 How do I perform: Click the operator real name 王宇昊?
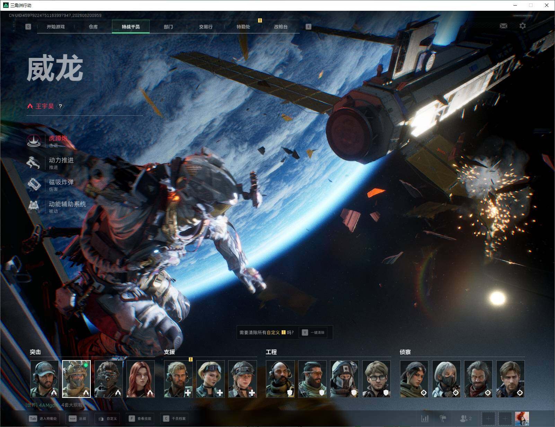click(45, 106)
